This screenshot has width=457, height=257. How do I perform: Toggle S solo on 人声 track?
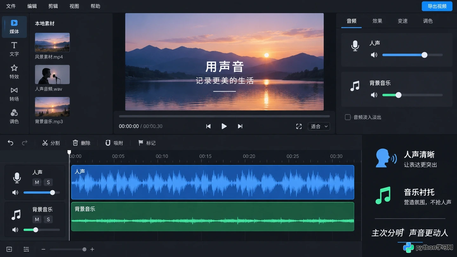[x=48, y=182]
